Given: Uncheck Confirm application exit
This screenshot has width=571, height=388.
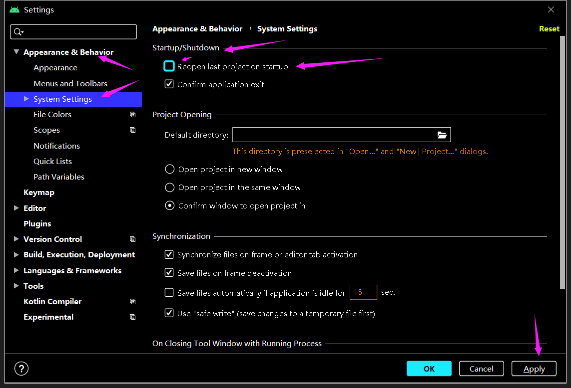Looking at the screenshot, I should [x=169, y=84].
